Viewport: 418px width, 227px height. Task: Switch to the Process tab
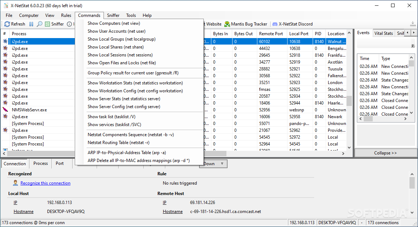[x=41, y=163]
